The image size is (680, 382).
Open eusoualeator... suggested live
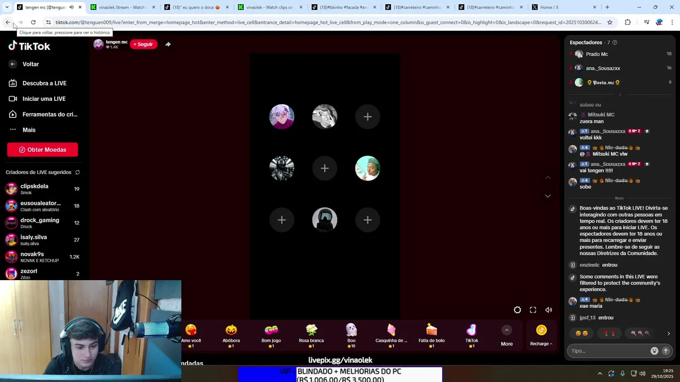coord(42,206)
